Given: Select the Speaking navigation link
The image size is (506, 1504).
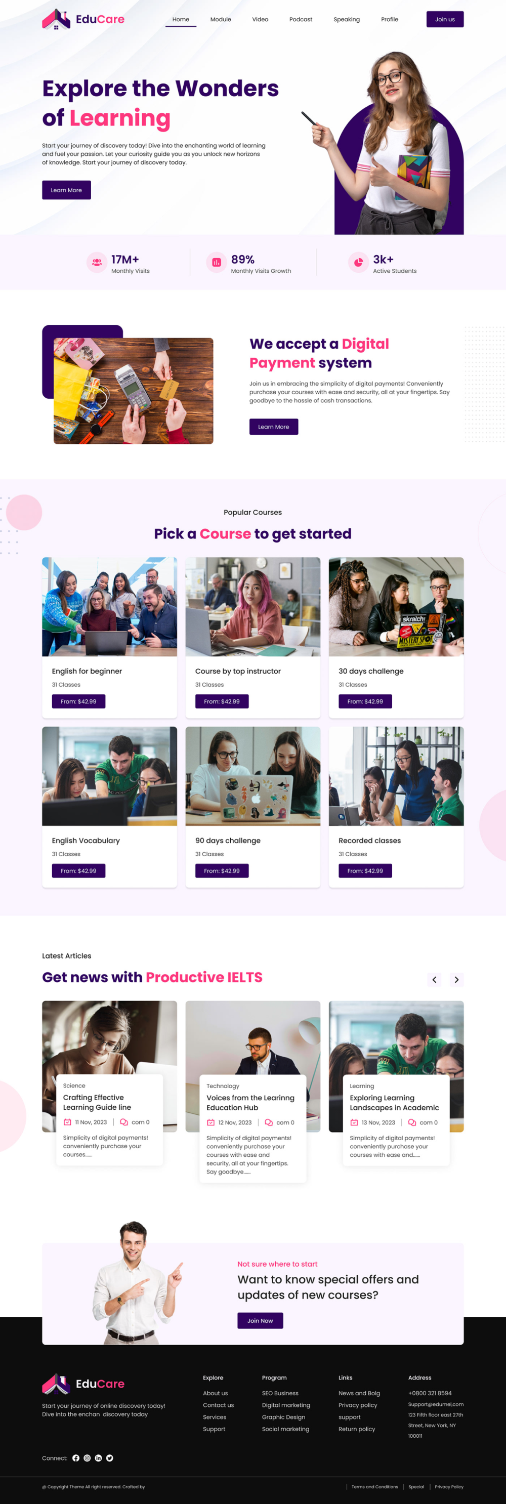Looking at the screenshot, I should point(347,19).
